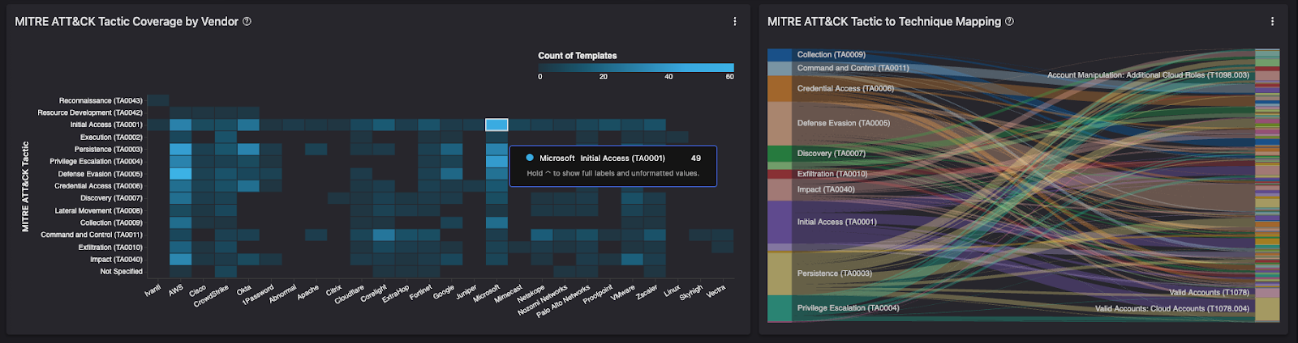This screenshot has width=1298, height=343.
Task: Click Account Manipulation: Additional Cloud Roles label
Action: point(1147,75)
